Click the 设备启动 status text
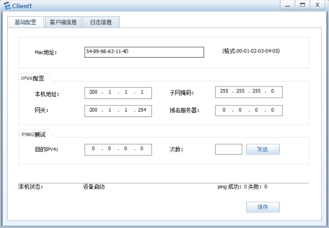The width and height of the screenshot is (329, 228). (94, 187)
